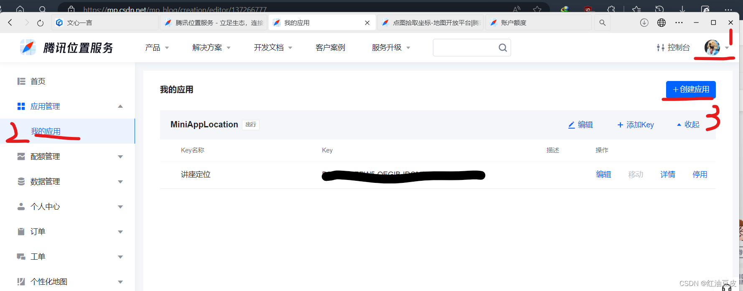
Task: Click the 创建应用 button
Action: [691, 89]
